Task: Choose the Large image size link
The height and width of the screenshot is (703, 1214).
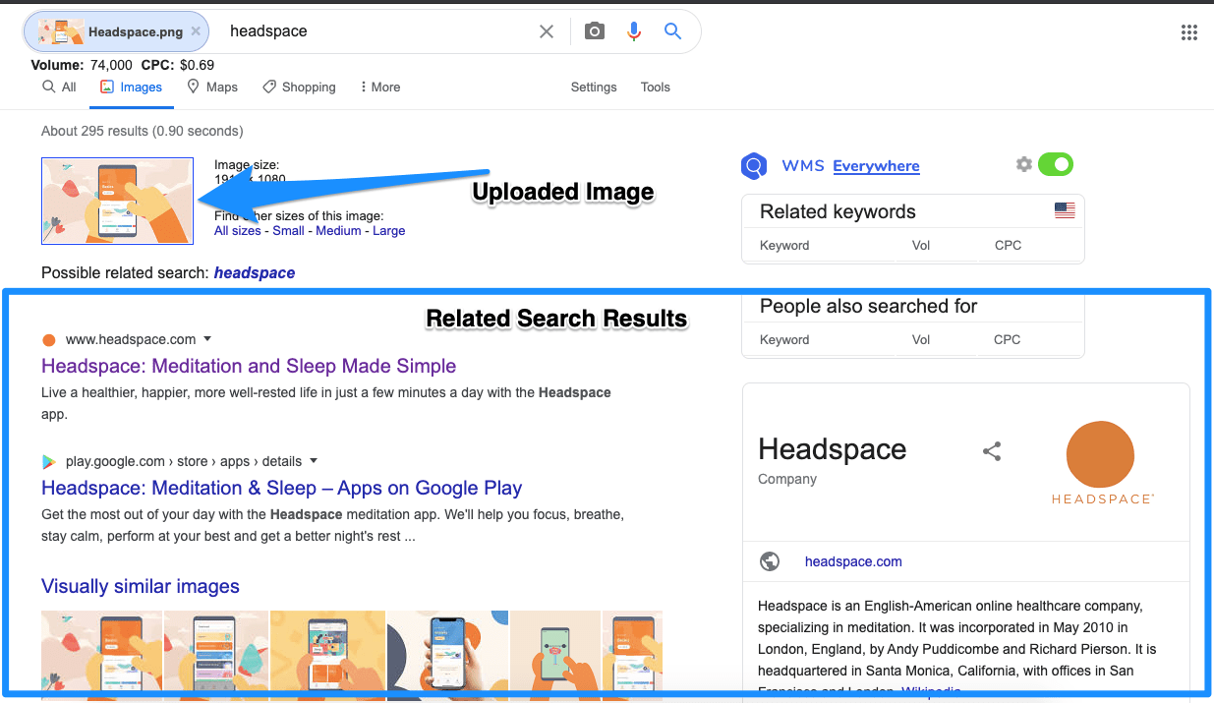Action: [388, 230]
